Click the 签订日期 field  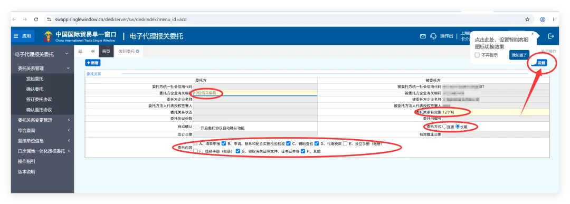click(x=255, y=134)
